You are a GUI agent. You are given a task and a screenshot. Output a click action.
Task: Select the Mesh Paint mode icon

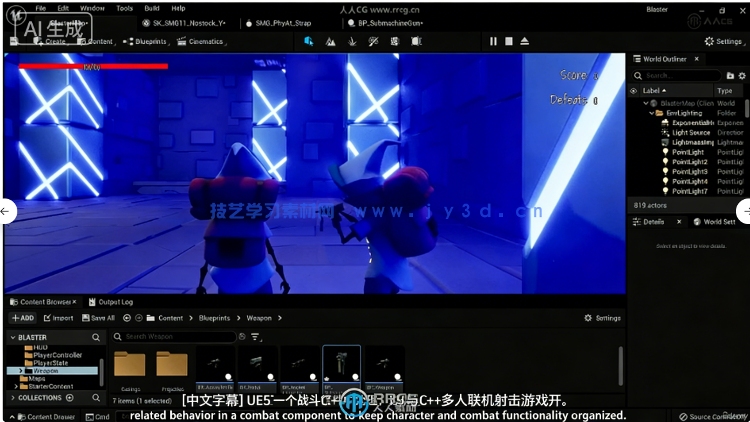373,41
